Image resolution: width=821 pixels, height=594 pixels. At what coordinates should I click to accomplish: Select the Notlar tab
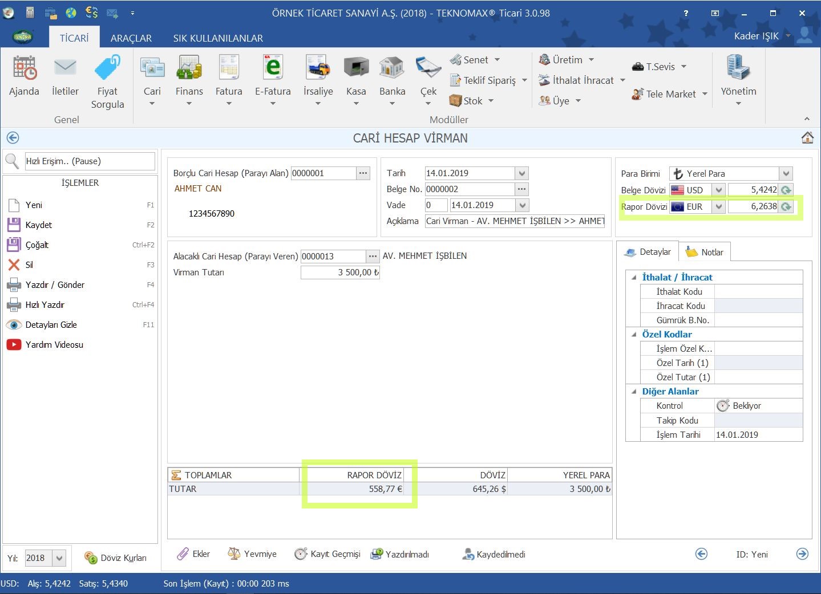point(705,252)
